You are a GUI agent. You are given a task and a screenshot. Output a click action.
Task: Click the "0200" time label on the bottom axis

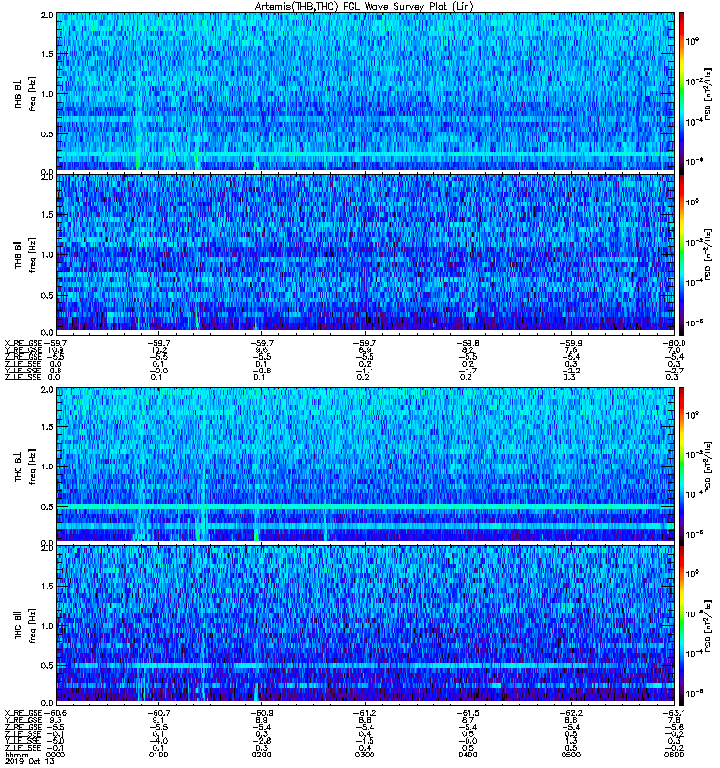(261, 755)
